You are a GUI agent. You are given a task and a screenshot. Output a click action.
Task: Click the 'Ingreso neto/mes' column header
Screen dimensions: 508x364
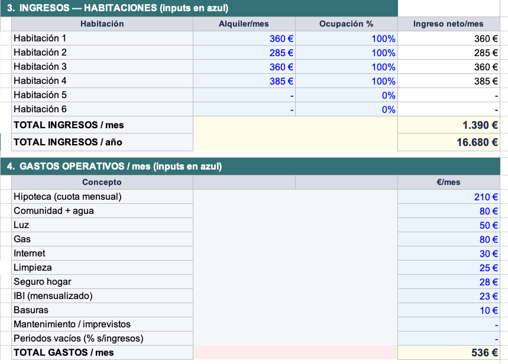449,24
